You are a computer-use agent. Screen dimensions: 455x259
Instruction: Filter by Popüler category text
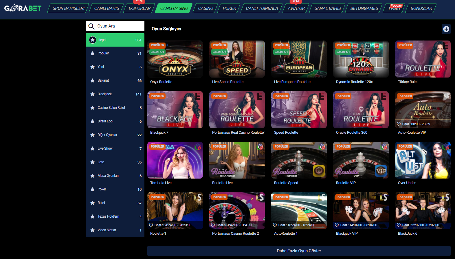(x=103, y=53)
